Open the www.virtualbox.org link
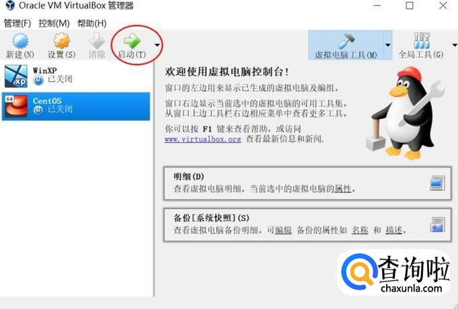458x309 pixels. (x=203, y=139)
